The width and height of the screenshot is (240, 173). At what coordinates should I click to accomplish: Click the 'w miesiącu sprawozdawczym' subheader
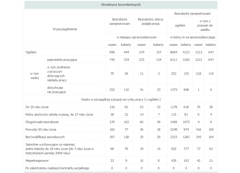coord(136,37)
